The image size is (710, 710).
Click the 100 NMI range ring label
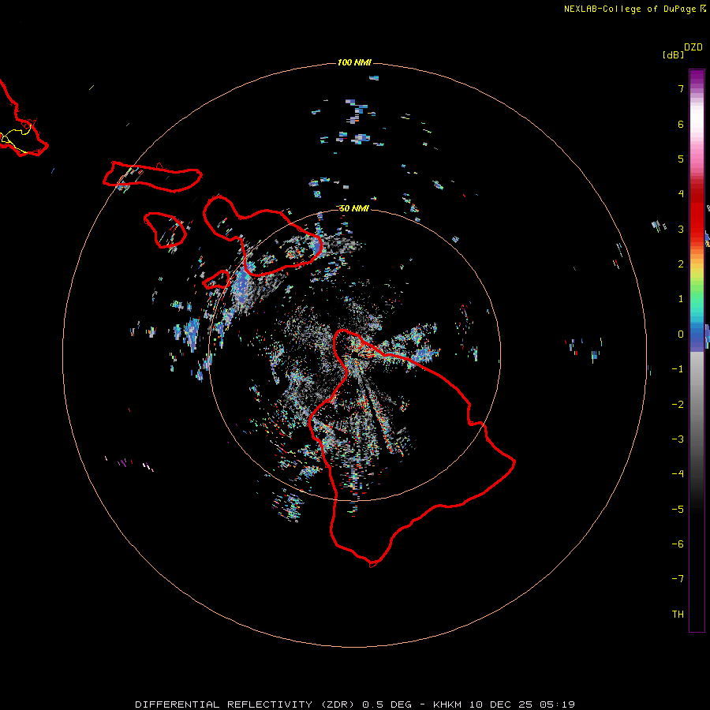354,62
